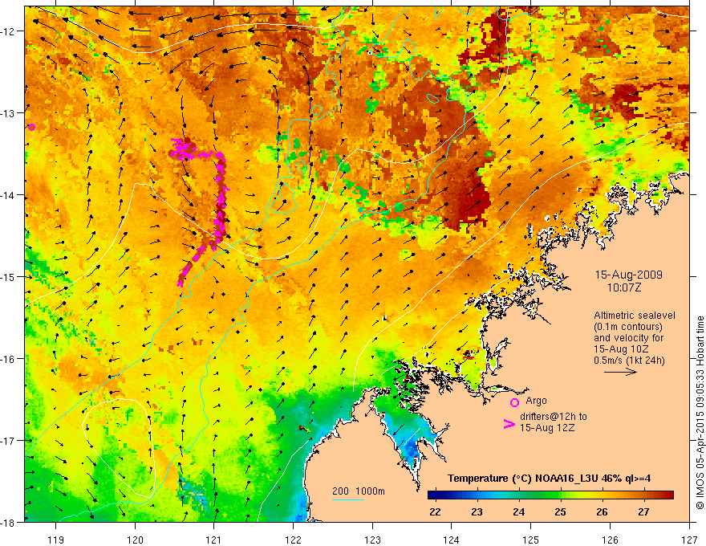Click colorbar tick label 23

[477, 512]
